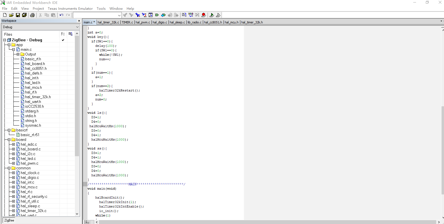This screenshot has height=224, width=444.
Task: Click the Paste clipboard icon
Action: pyautogui.click(x=53, y=15)
